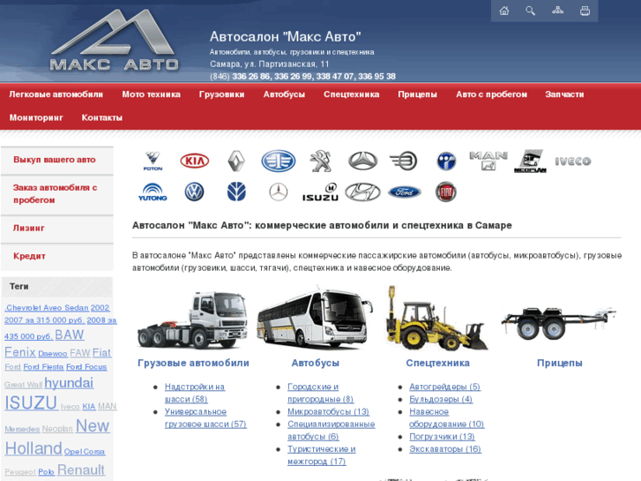Viewport: 641px width, 481px height.
Task: Open Экскаваторы (16) link
Action: pos(445,449)
